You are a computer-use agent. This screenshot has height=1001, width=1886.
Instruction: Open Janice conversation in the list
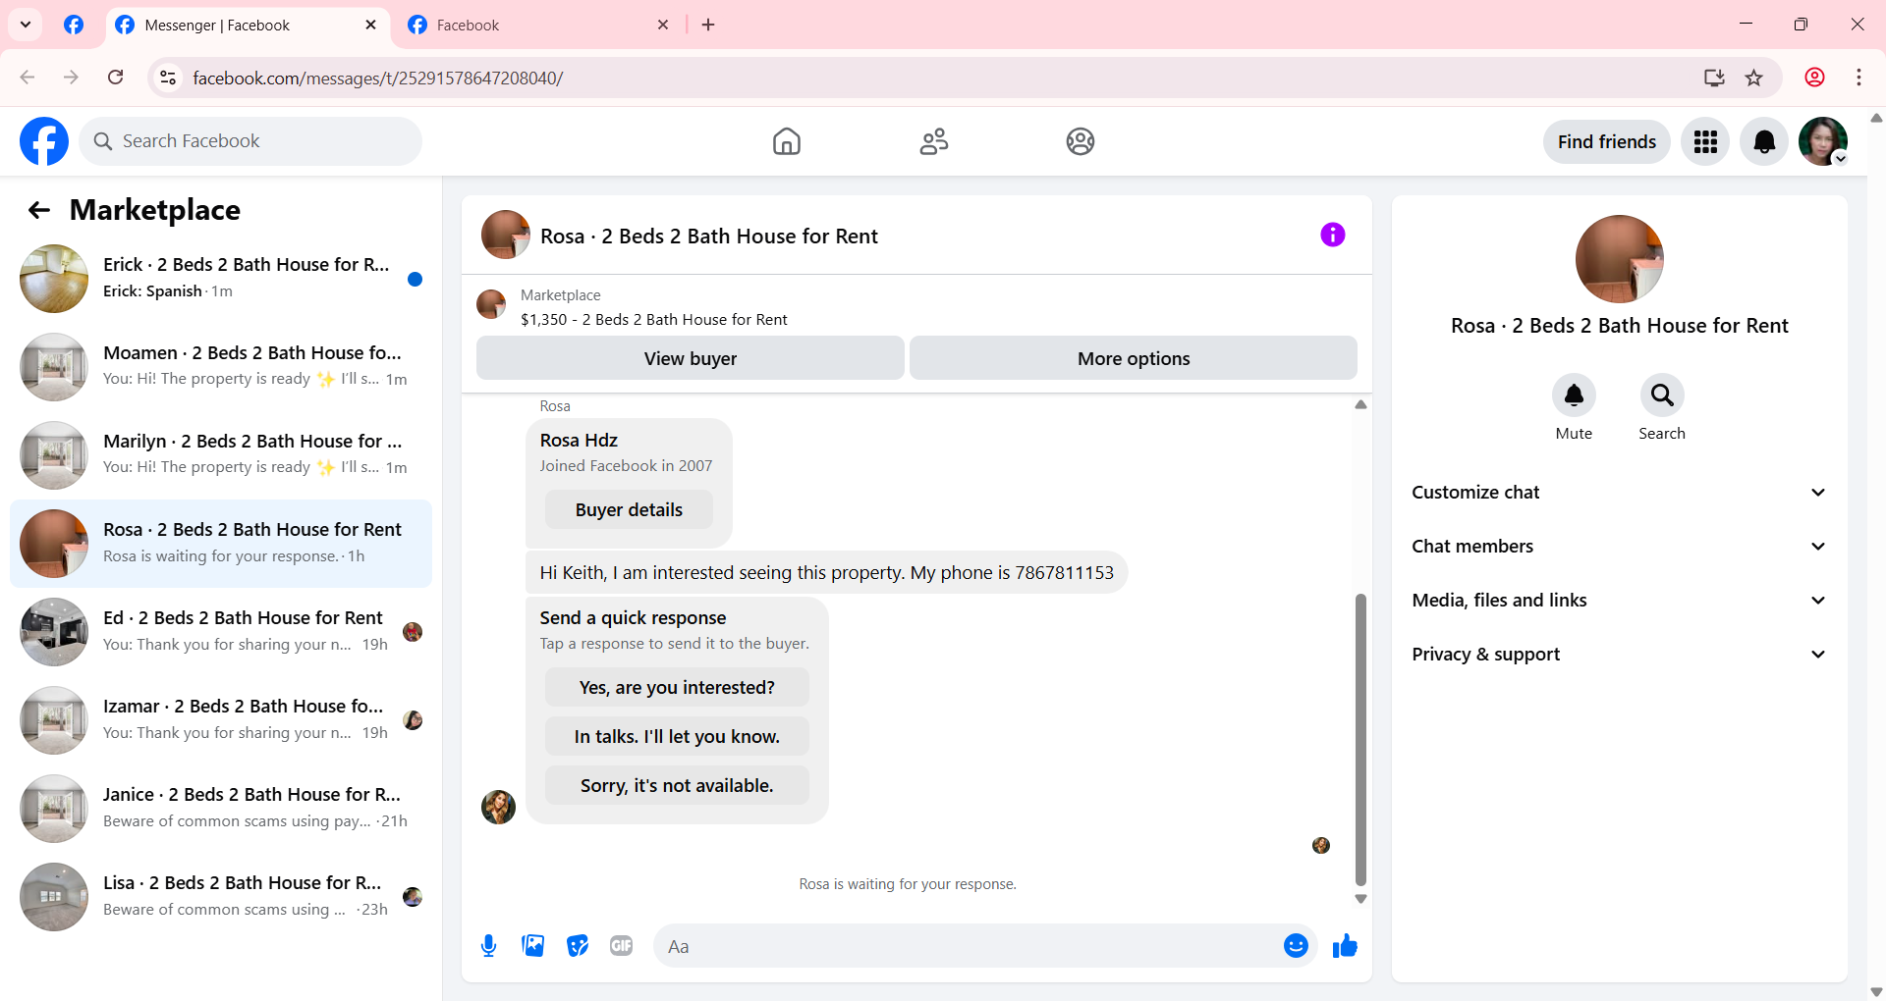tap(221, 809)
